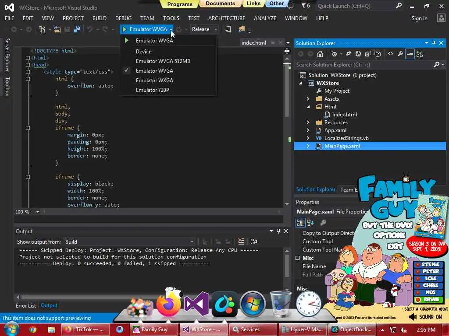449x336 pixels.
Task: Click PETER in the Family Guy character list
Action: (x=428, y=271)
